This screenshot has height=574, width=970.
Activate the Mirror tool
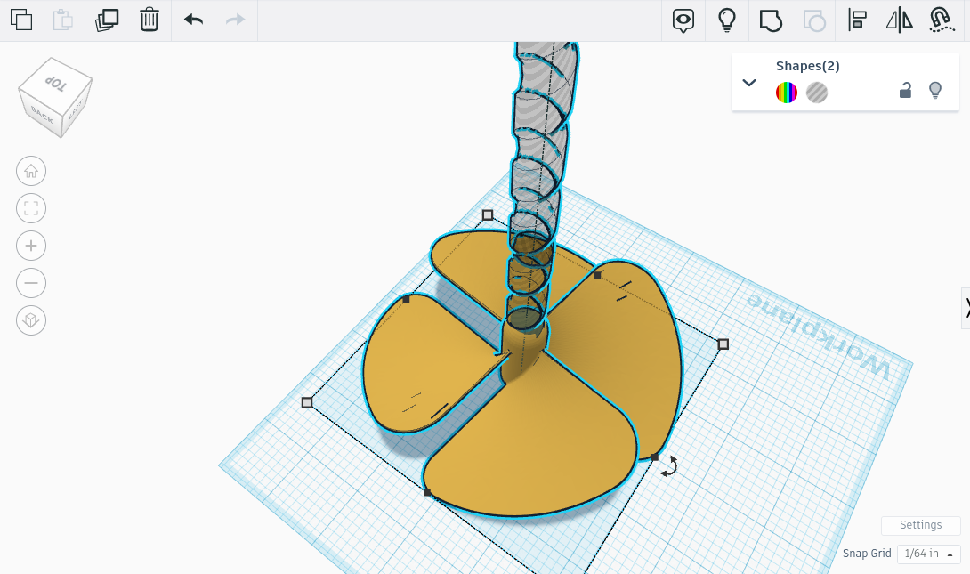point(899,20)
